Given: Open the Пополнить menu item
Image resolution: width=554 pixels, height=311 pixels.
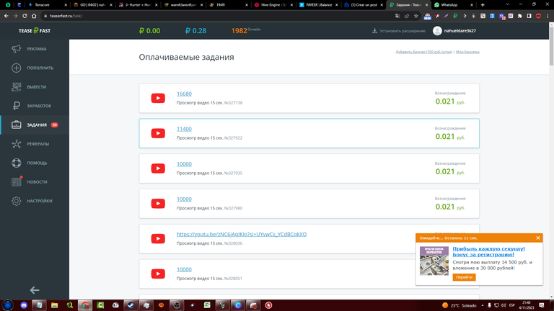Looking at the screenshot, I should coord(35,68).
